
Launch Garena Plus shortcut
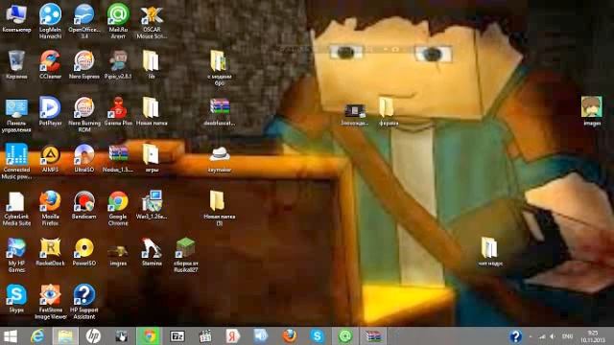coord(118,111)
